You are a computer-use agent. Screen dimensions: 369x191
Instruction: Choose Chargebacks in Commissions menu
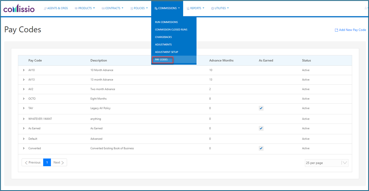(x=163, y=37)
